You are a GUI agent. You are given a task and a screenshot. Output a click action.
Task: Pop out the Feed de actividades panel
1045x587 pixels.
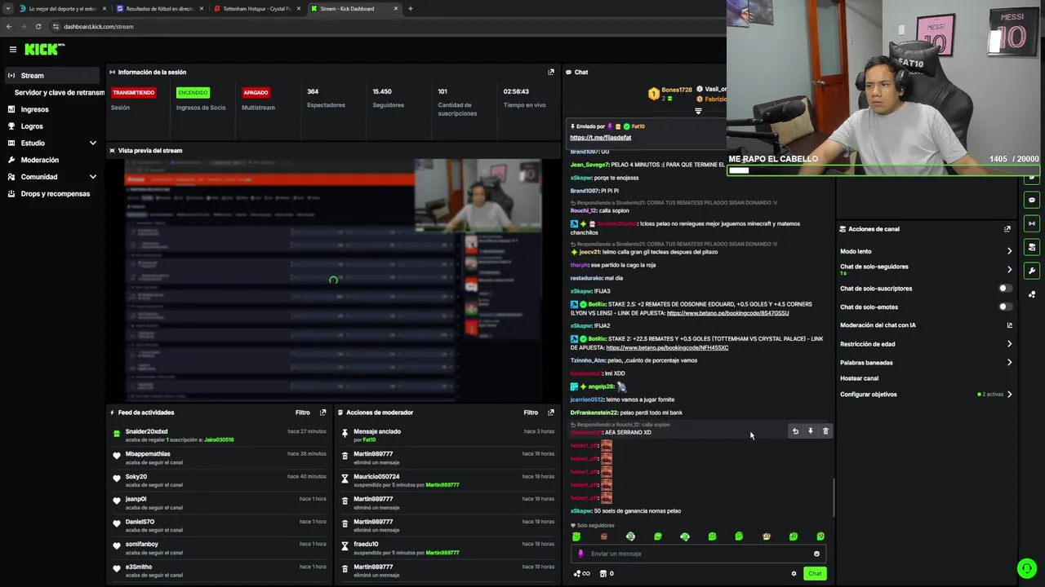[x=323, y=413]
